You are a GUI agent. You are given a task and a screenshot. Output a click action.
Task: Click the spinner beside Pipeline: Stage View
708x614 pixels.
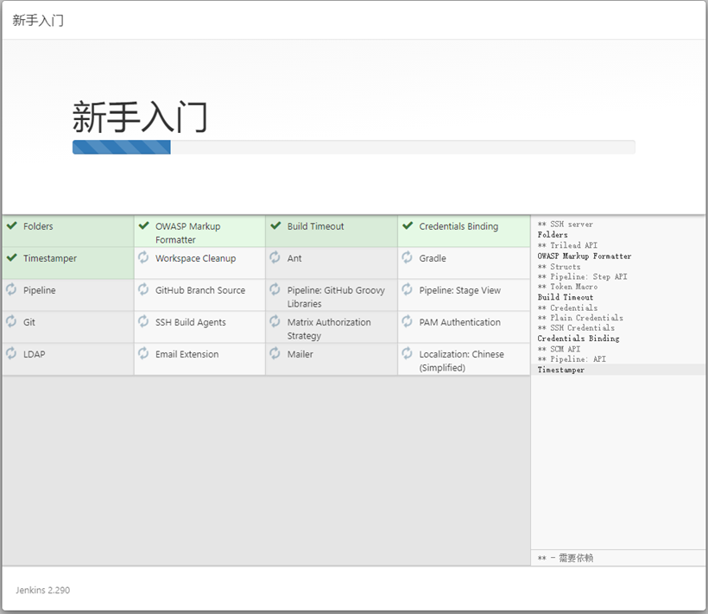point(408,289)
